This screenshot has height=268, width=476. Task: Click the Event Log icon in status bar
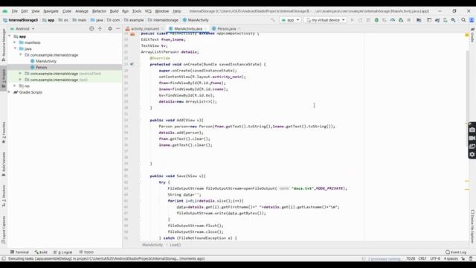[x=448, y=252]
